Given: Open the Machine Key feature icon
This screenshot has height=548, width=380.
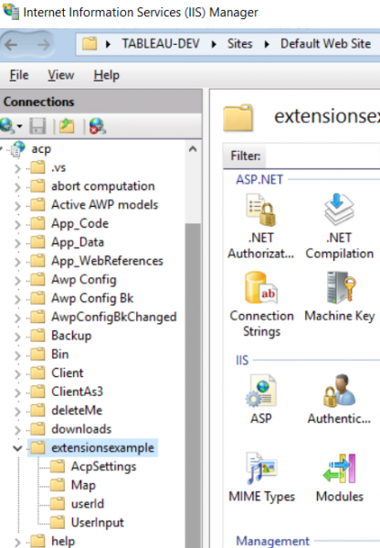Looking at the screenshot, I should [341, 287].
